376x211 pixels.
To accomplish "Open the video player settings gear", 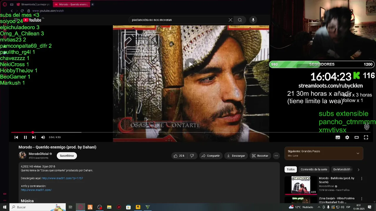I will 347,137.
